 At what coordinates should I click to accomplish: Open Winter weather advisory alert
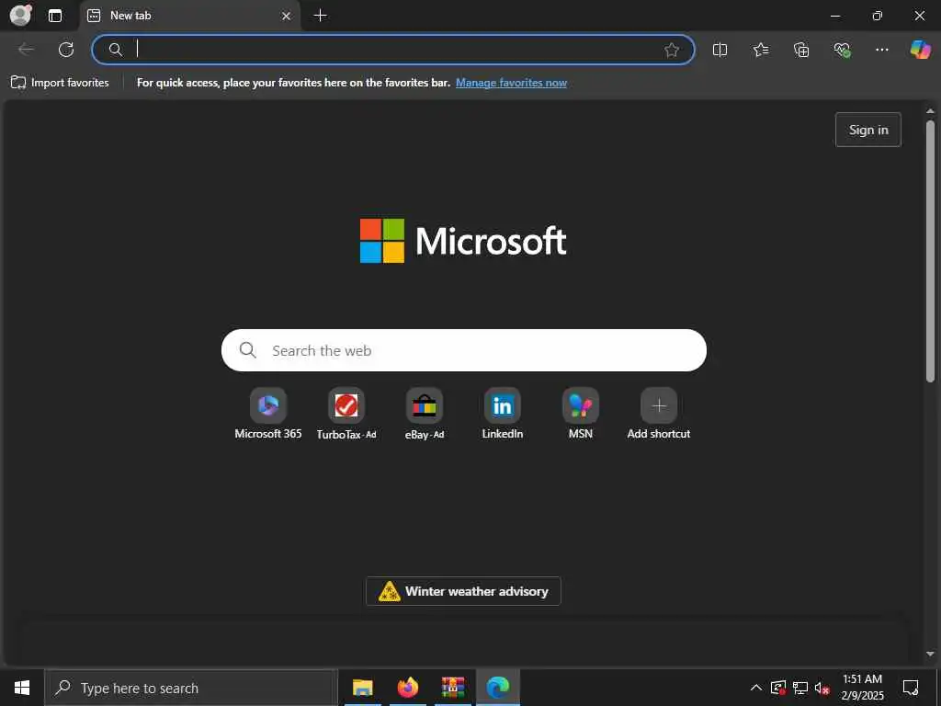click(463, 591)
